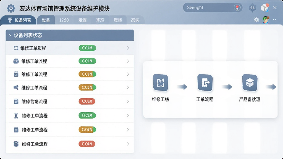Click green badge in the wrench row

click(x=87, y=115)
